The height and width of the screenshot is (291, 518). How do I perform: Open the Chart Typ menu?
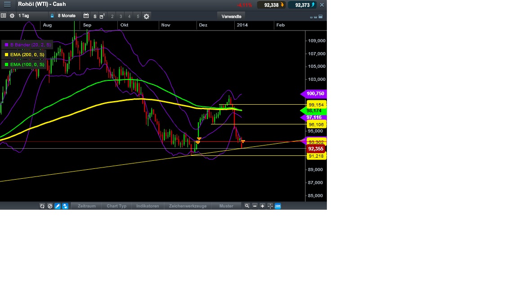116,206
